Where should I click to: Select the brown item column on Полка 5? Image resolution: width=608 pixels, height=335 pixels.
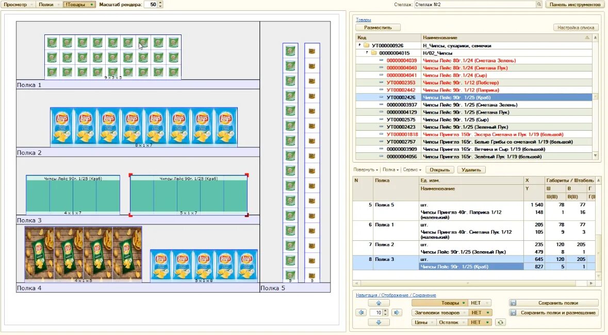312,163
